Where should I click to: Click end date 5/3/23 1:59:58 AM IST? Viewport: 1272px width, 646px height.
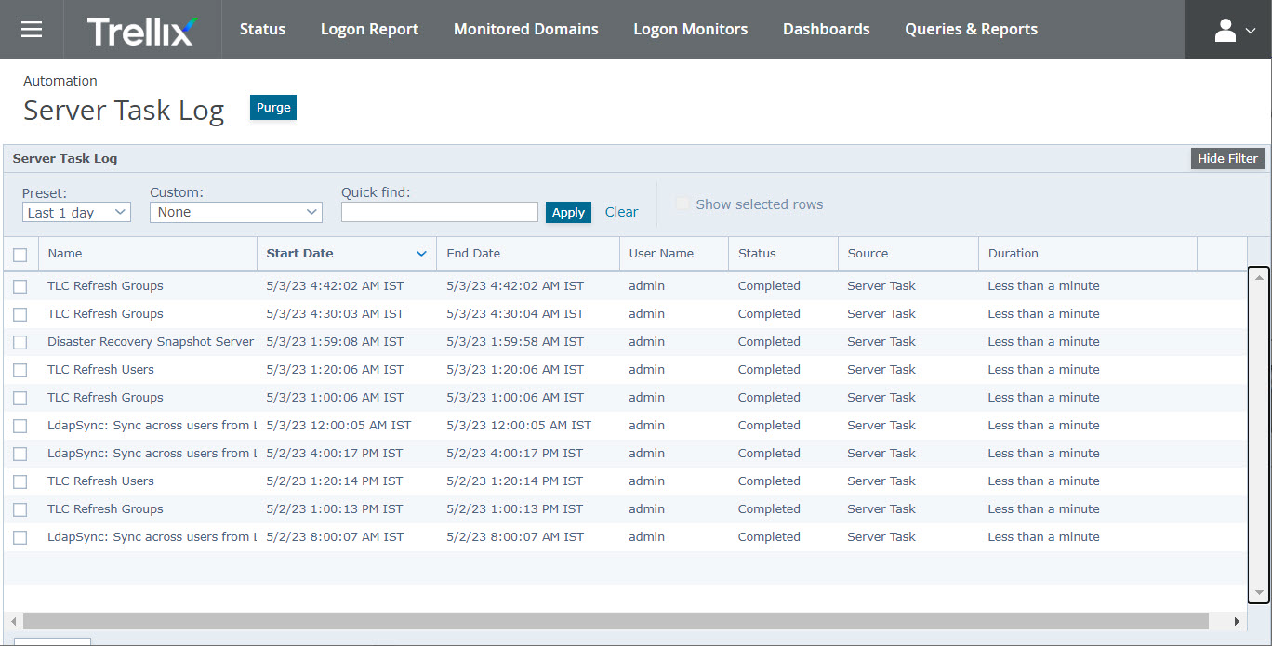(515, 342)
